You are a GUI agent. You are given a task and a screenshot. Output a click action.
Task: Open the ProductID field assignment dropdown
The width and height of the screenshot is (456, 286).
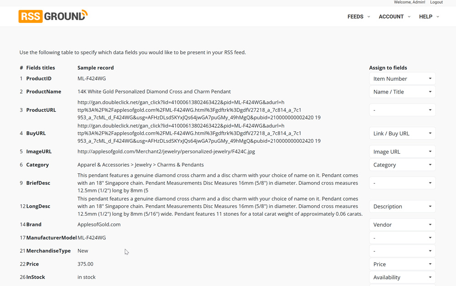[402, 79]
